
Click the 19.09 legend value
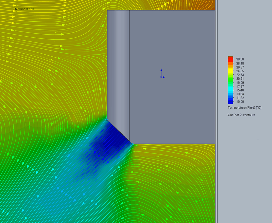(x=240, y=82)
